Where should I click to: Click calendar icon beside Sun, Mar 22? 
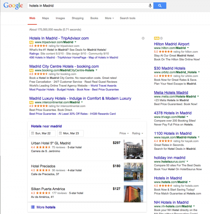tap(32, 133)
